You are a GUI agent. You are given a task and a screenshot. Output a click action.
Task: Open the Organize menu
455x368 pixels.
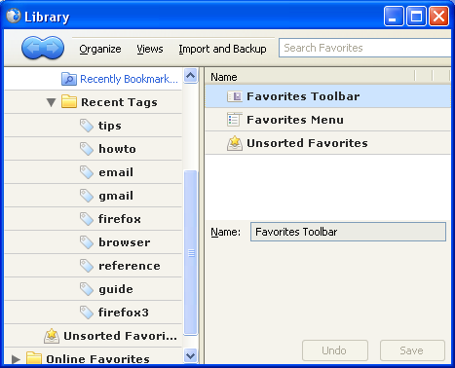point(100,49)
